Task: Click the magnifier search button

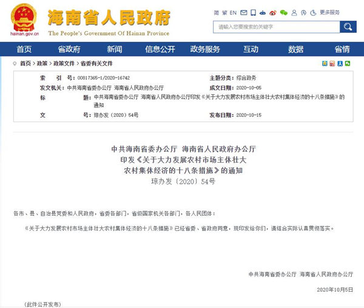Action: (x=348, y=26)
